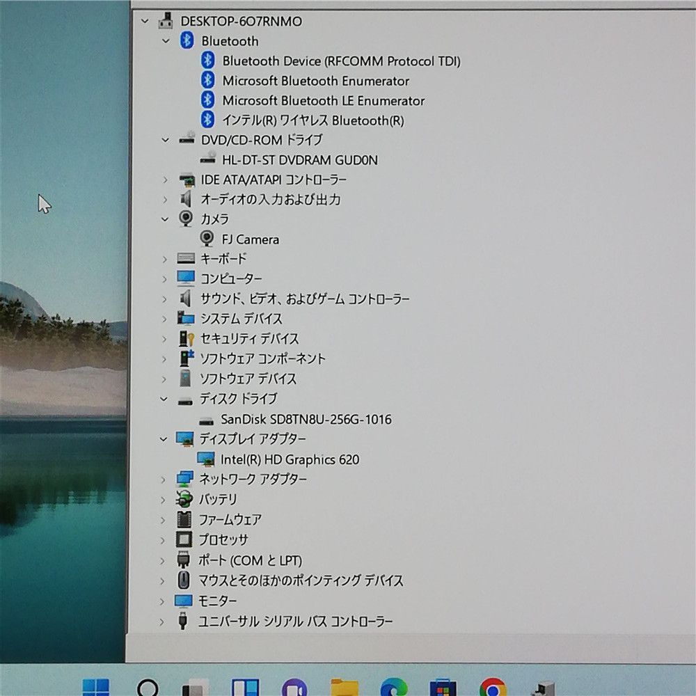Click the バッテリ battery icon
This screenshot has height=696, width=696.
click(x=184, y=499)
